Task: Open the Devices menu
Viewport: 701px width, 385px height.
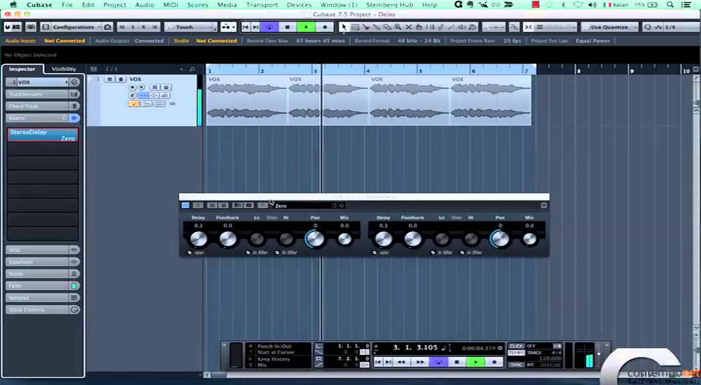Action: pyautogui.click(x=299, y=5)
